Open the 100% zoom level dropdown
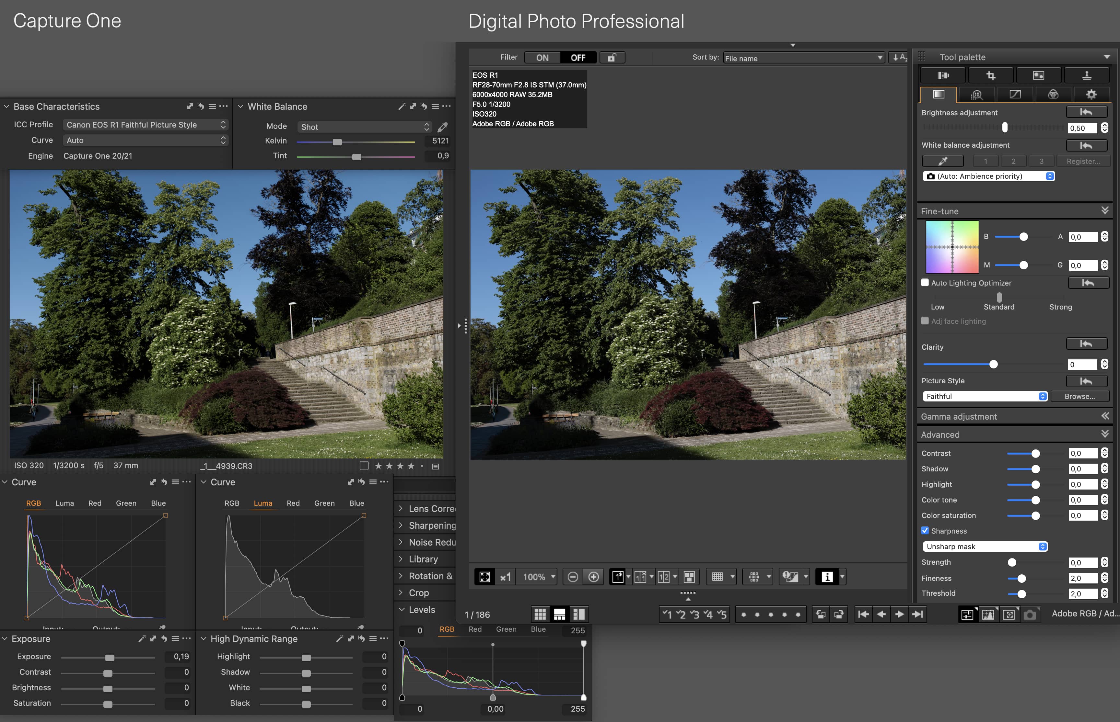This screenshot has height=722, width=1120. pyautogui.click(x=537, y=576)
